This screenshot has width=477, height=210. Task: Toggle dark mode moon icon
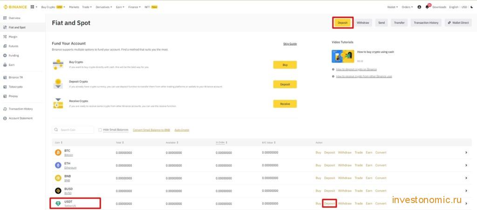click(472, 7)
